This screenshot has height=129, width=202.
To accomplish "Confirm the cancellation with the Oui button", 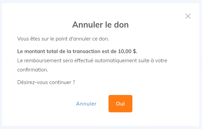I will 120,103.
